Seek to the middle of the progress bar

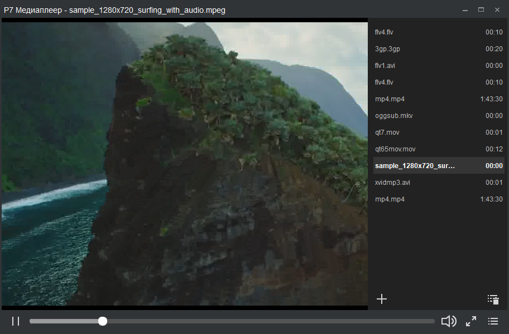pyautogui.click(x=232, y=321)
